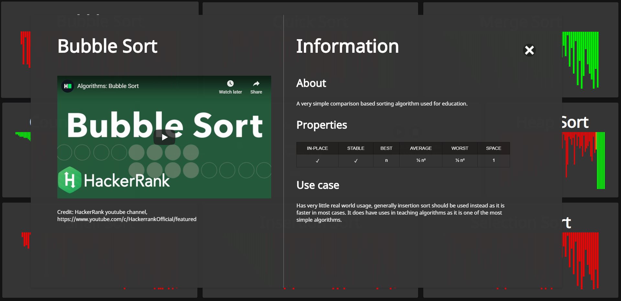
Task: Click the Watch later clock icon
Action: [230, 84]
